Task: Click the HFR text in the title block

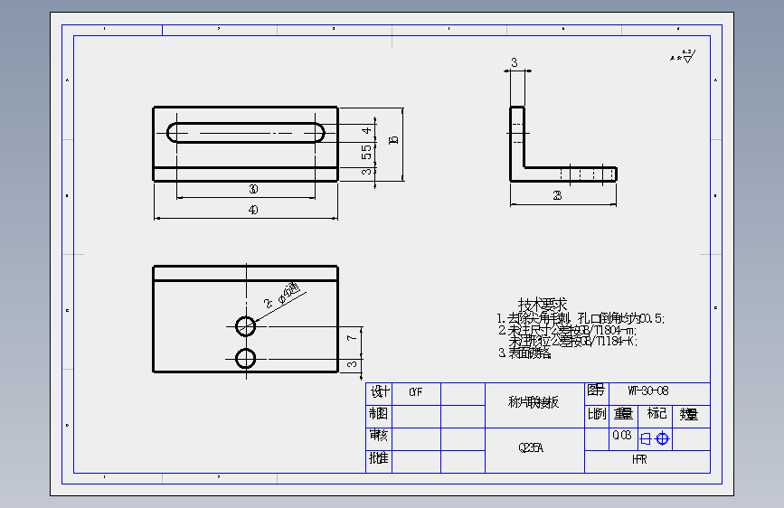Action: pos(639,459)
